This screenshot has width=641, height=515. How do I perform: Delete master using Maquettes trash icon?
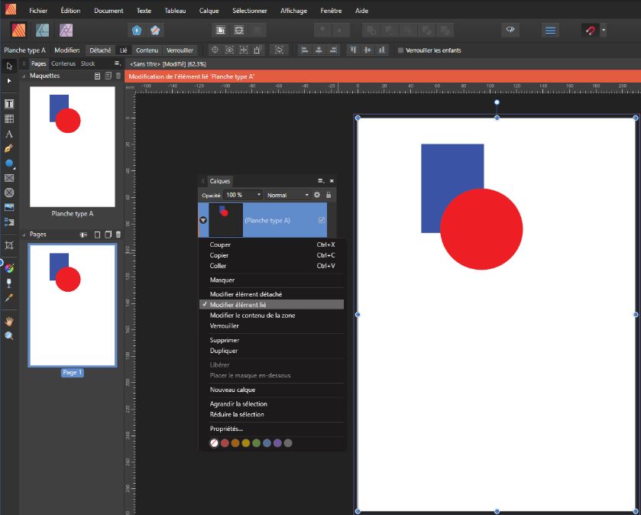pos(118,76)
